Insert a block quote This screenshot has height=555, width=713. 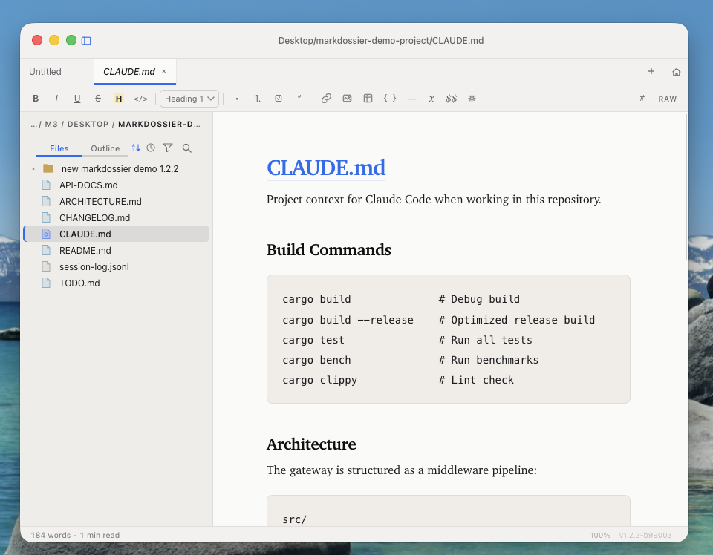(x=299, y=99)
